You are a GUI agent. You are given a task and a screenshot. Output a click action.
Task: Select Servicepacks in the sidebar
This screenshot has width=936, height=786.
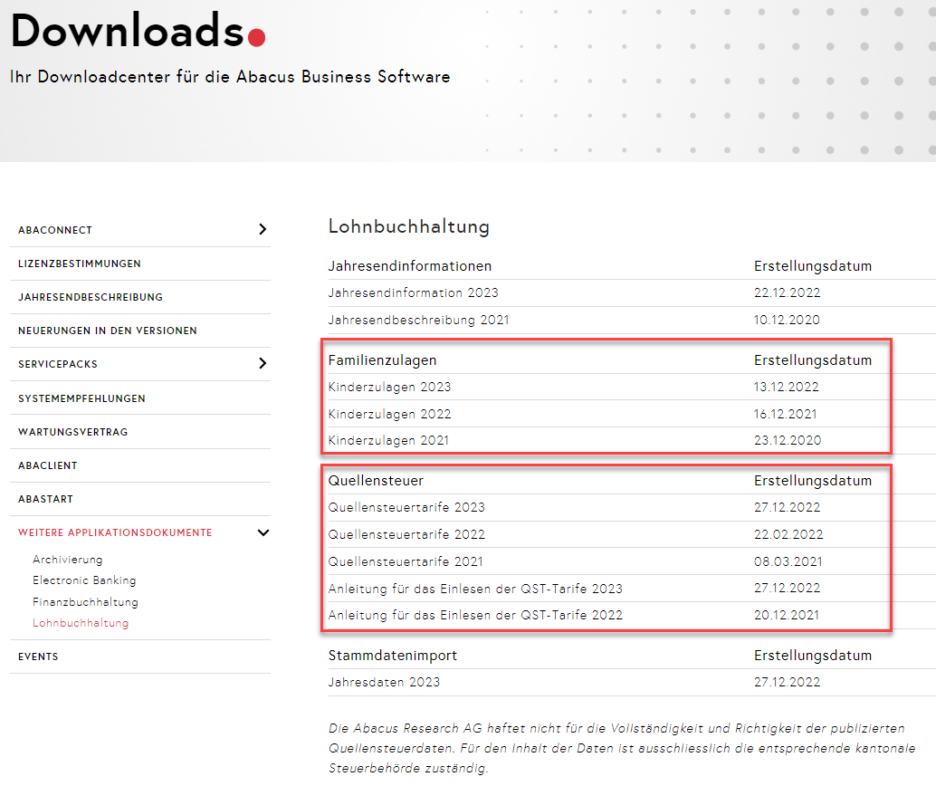pyautogui.click(x=58, y=364)
